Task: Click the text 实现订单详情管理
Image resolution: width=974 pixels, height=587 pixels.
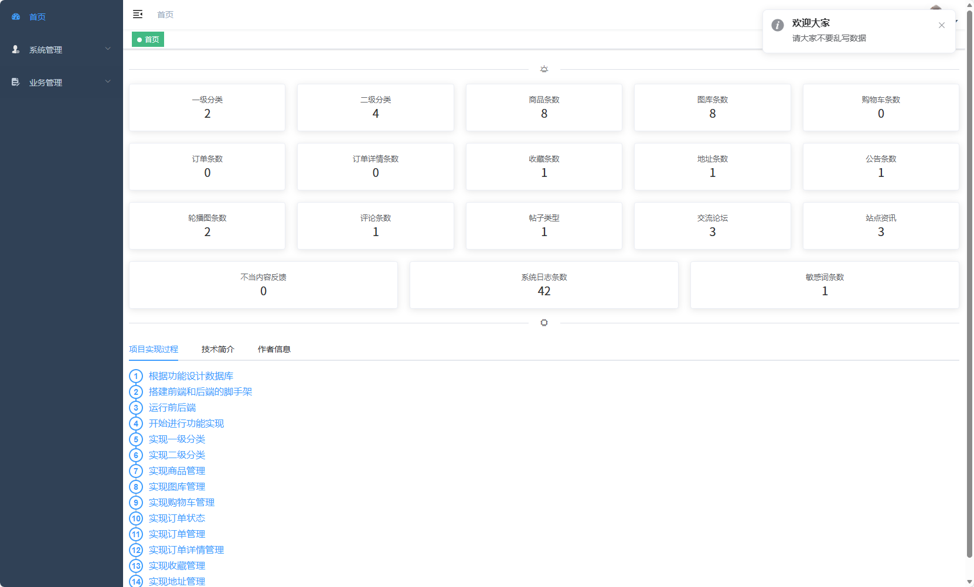Action: click(186, 550)
